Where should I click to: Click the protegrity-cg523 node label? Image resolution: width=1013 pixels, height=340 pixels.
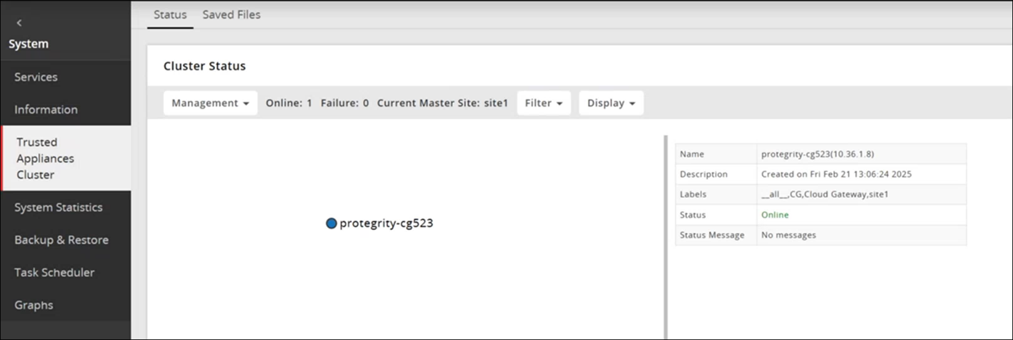tap(386, 223)
